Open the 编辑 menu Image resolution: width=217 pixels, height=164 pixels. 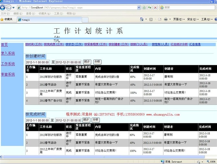pyautogui.click(x=18, y=13)
